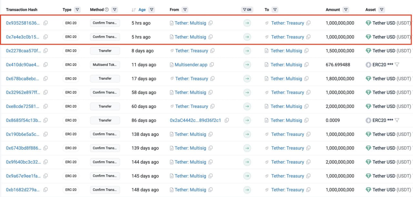Screen dimensions: 413x197
Task: Open Tether: Treasury sender in 8 days ago row
Action: click(x=192, y=50)
